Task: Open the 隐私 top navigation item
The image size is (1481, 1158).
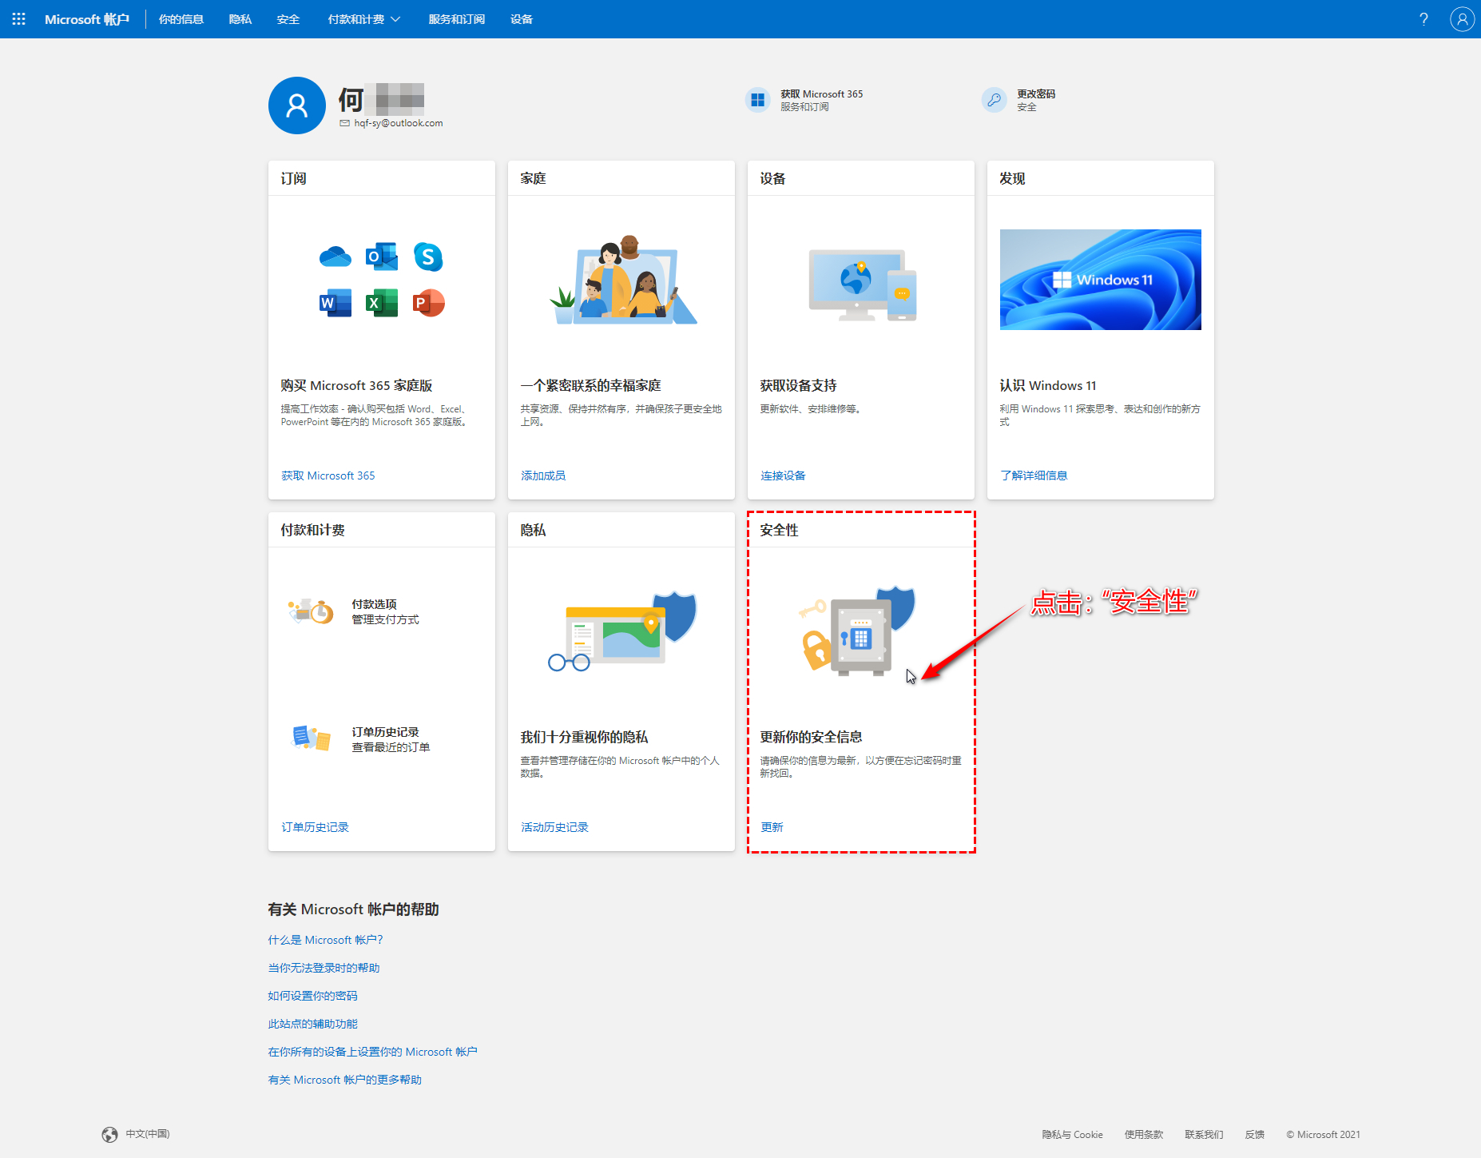Action: tap(240, 19)
